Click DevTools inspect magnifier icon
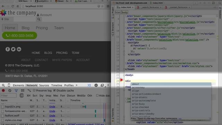The width and height of the screenshot is (222, 125). click(3, 85)
